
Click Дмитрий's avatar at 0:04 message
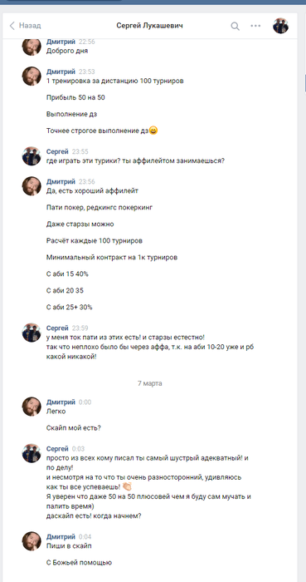tap(32, 540)
